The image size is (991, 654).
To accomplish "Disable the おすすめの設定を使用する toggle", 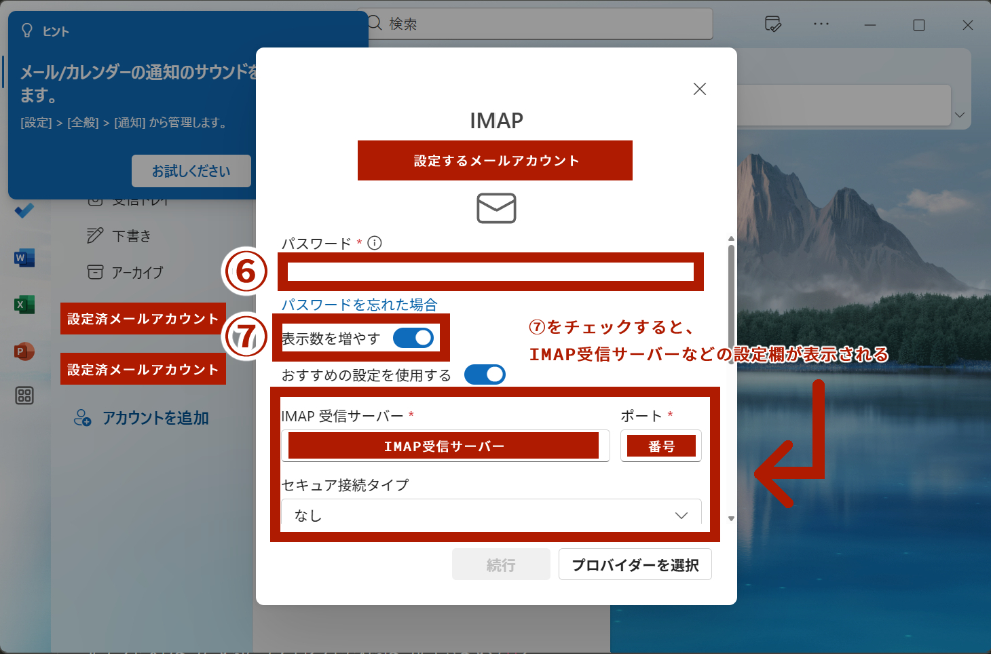I will tap(485, 374).
